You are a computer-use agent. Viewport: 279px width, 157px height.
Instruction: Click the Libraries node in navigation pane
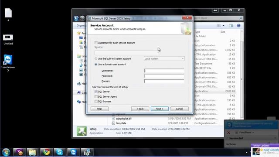[82, 56]
